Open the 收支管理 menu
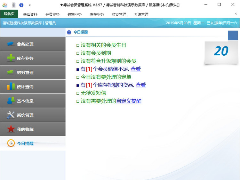Image resolution: width=240 pixels, height=187 pixels. click(119, 14)
